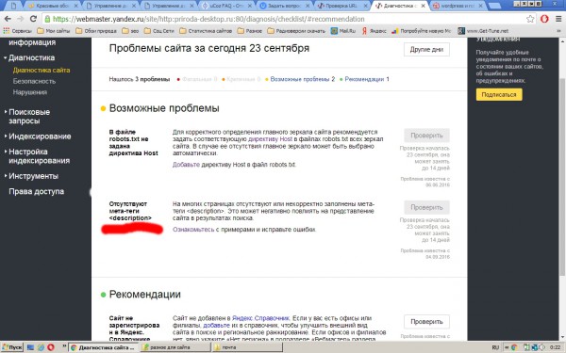Open директиву Host help link
The width and height of the screenshot is (566, 353).
(x=270, y=139)
